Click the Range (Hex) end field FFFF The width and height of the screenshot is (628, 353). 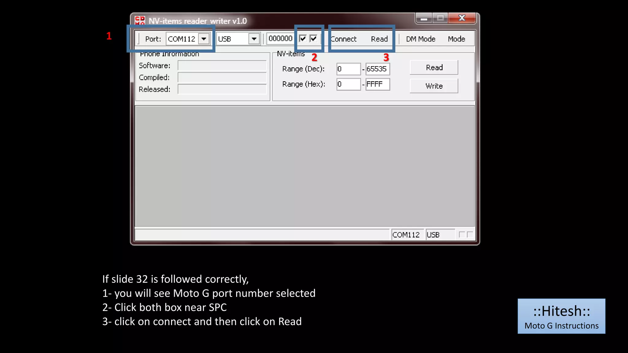coord(377,84)
